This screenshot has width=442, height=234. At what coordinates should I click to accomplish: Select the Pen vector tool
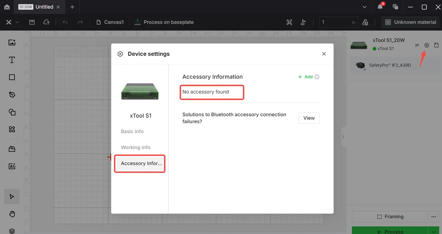pos(12,95)
